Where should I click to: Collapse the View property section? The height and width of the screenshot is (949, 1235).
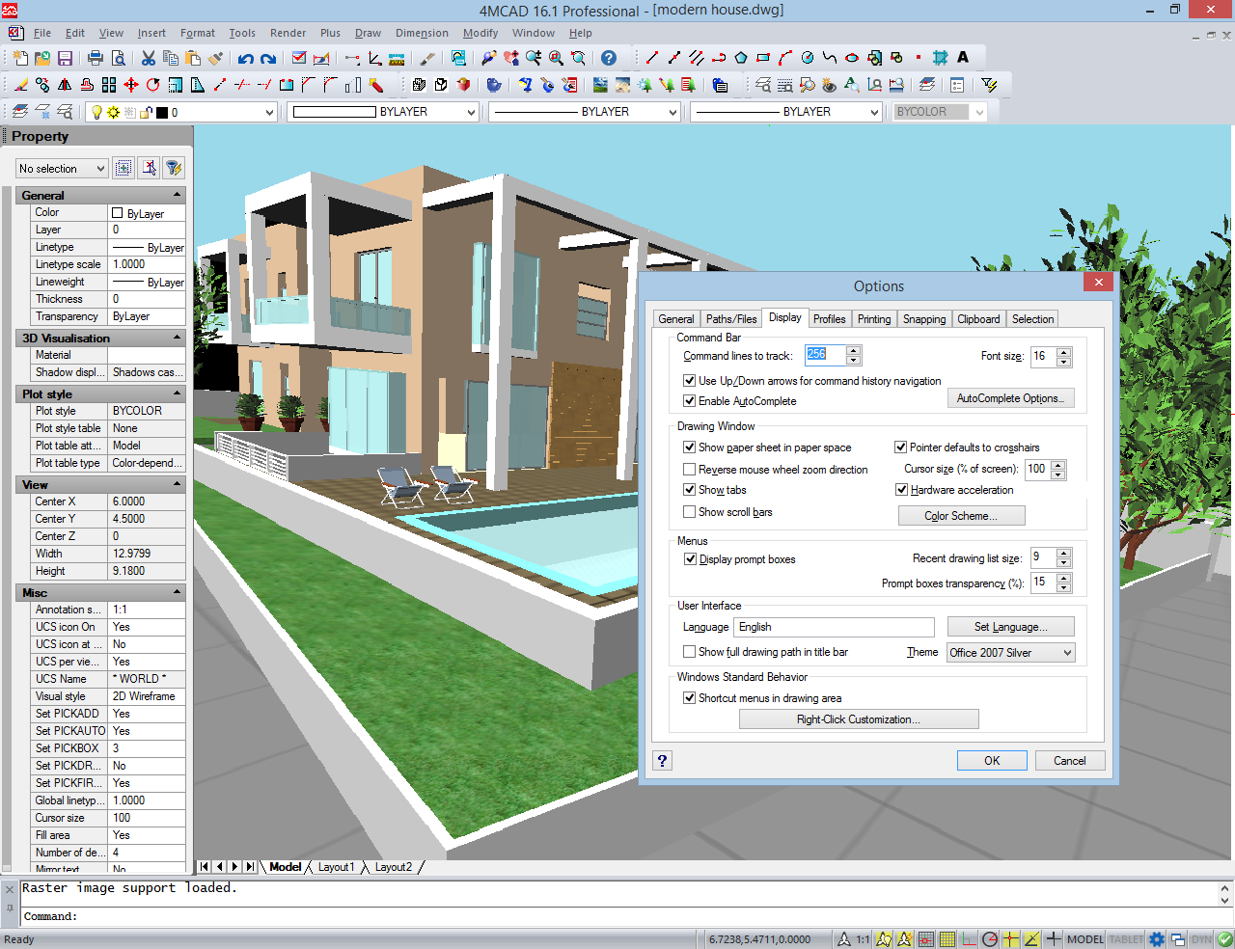tap(177, 484)
